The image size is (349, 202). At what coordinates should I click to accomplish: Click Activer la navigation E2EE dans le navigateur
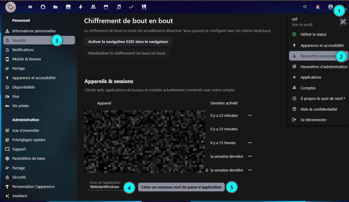click(128, 42)
